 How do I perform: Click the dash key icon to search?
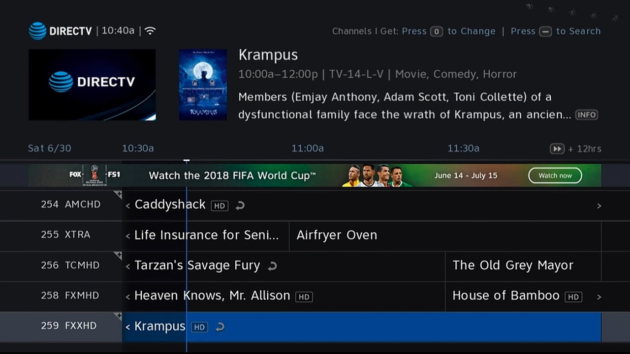545,31
